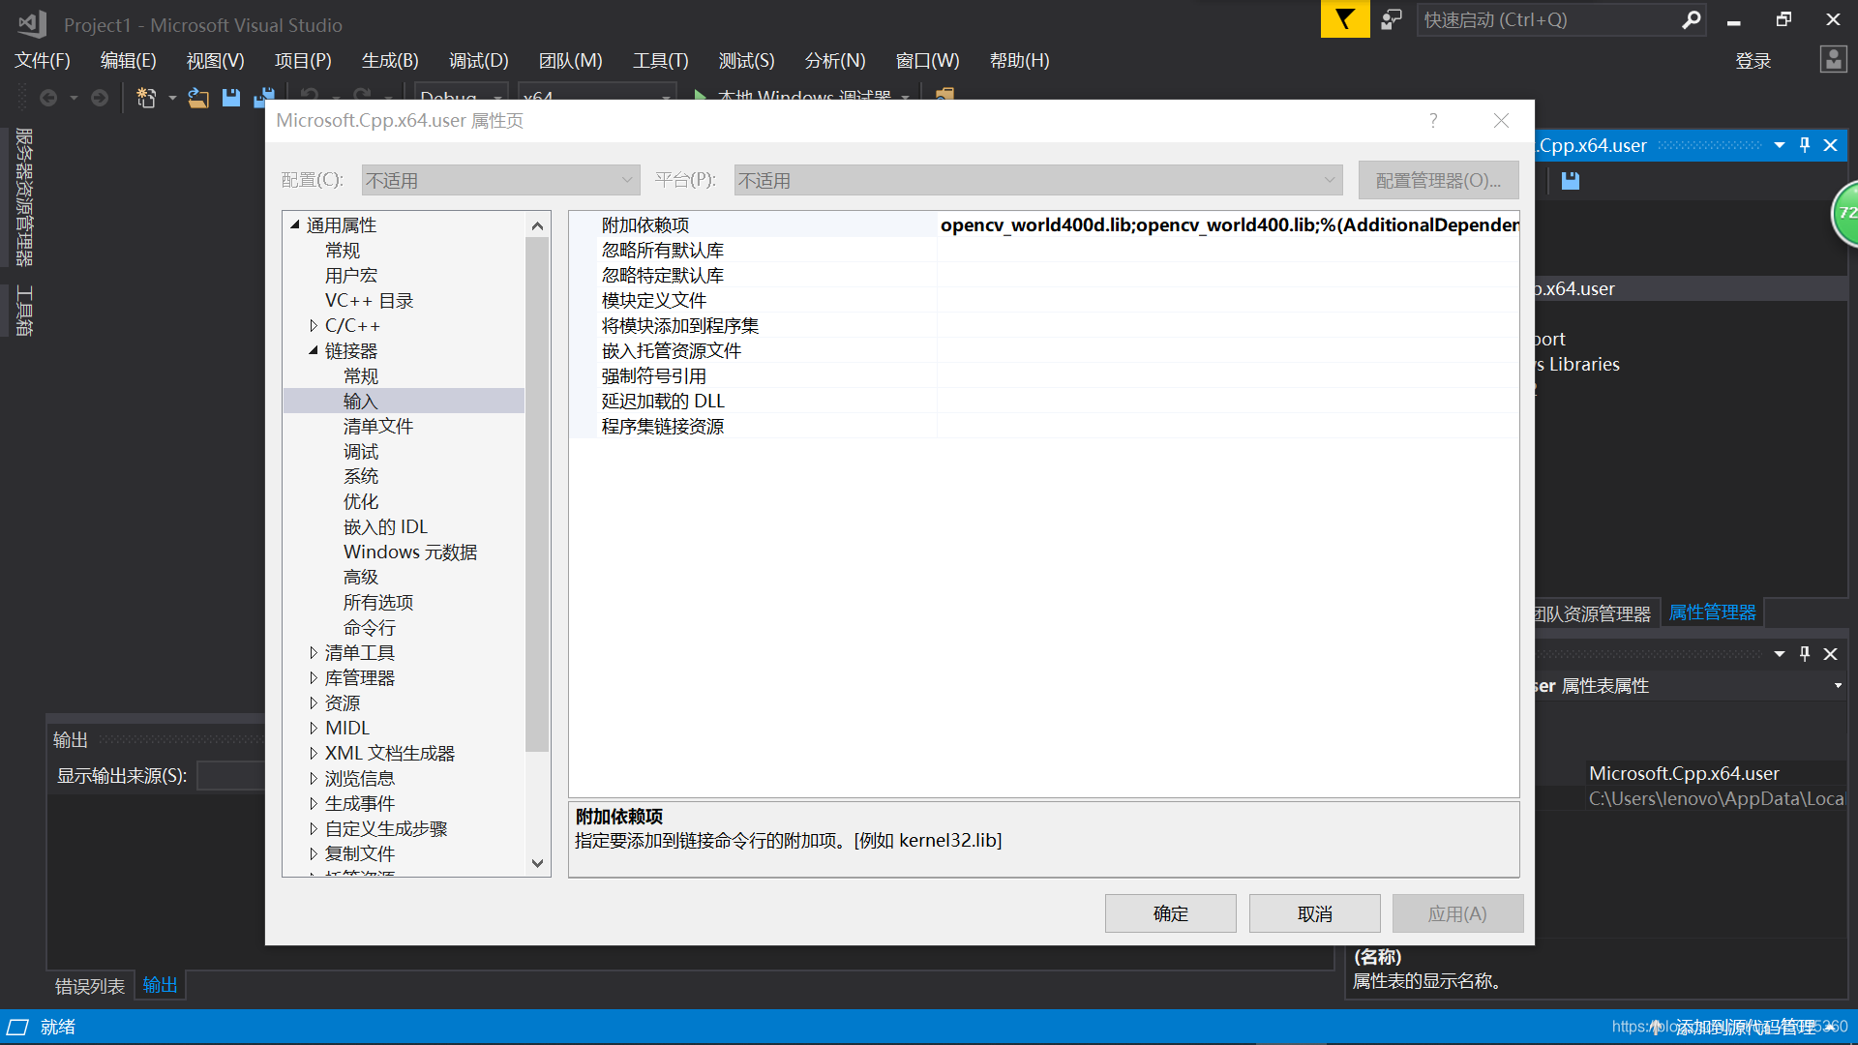Viewport: 1858px width, 1045px height.
Task: Click the 配置管理器(O) button
Action: pyautogui.click(x=1438, y=180)
